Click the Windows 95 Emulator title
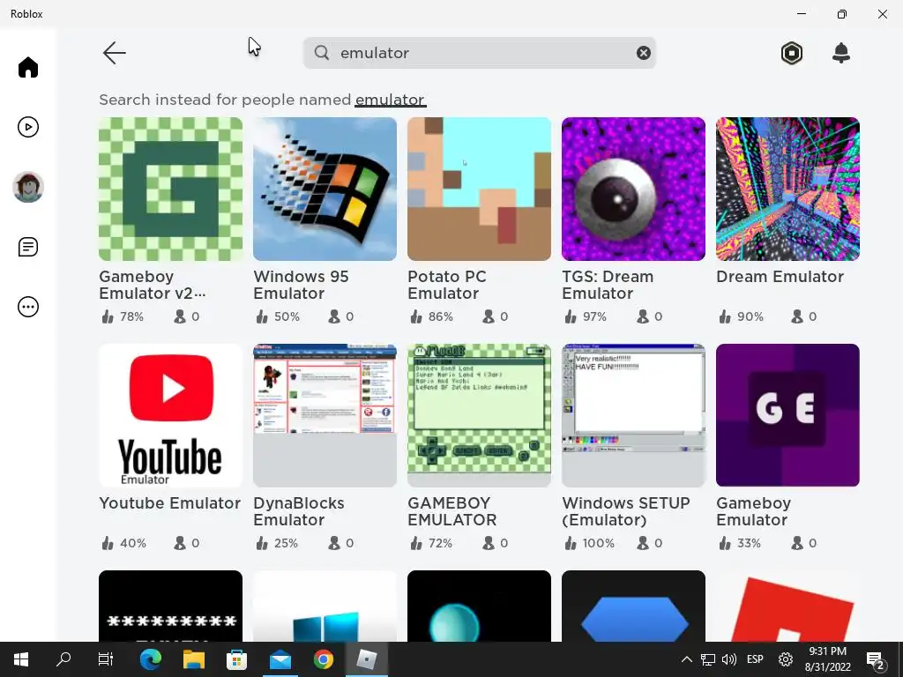Image resolution: width=903 pixels, height=677 pixels. click(302, 285)
